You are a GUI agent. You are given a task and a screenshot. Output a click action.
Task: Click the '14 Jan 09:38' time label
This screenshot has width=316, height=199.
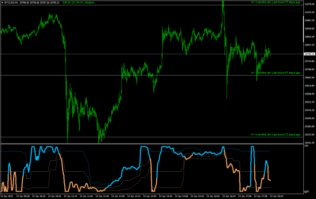(23, 196)
